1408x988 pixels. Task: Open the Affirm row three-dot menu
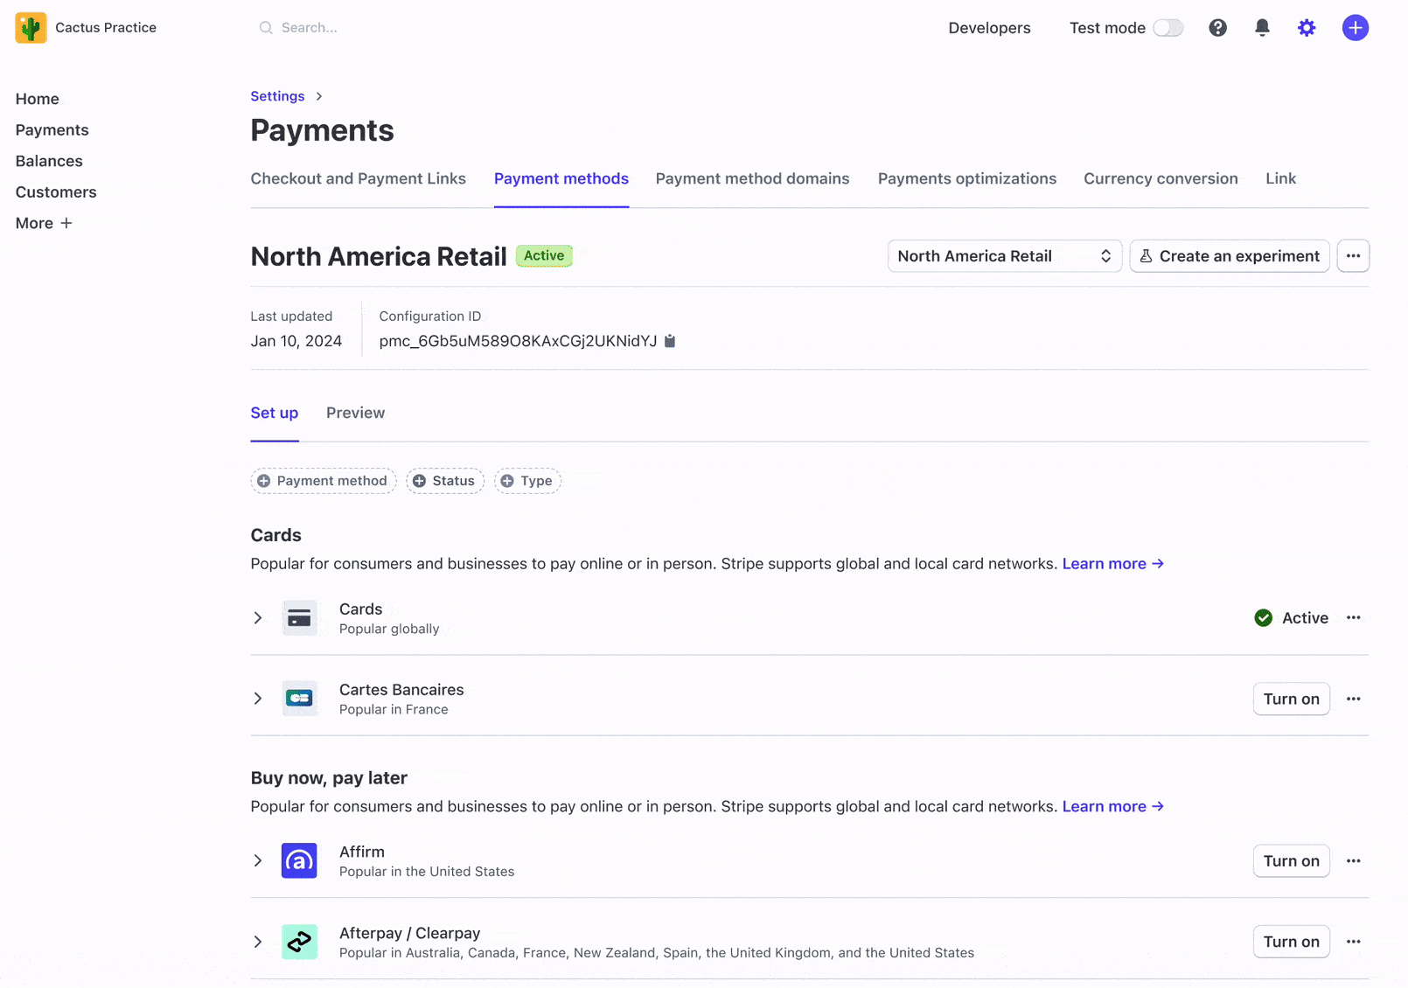pos(1354,861)
